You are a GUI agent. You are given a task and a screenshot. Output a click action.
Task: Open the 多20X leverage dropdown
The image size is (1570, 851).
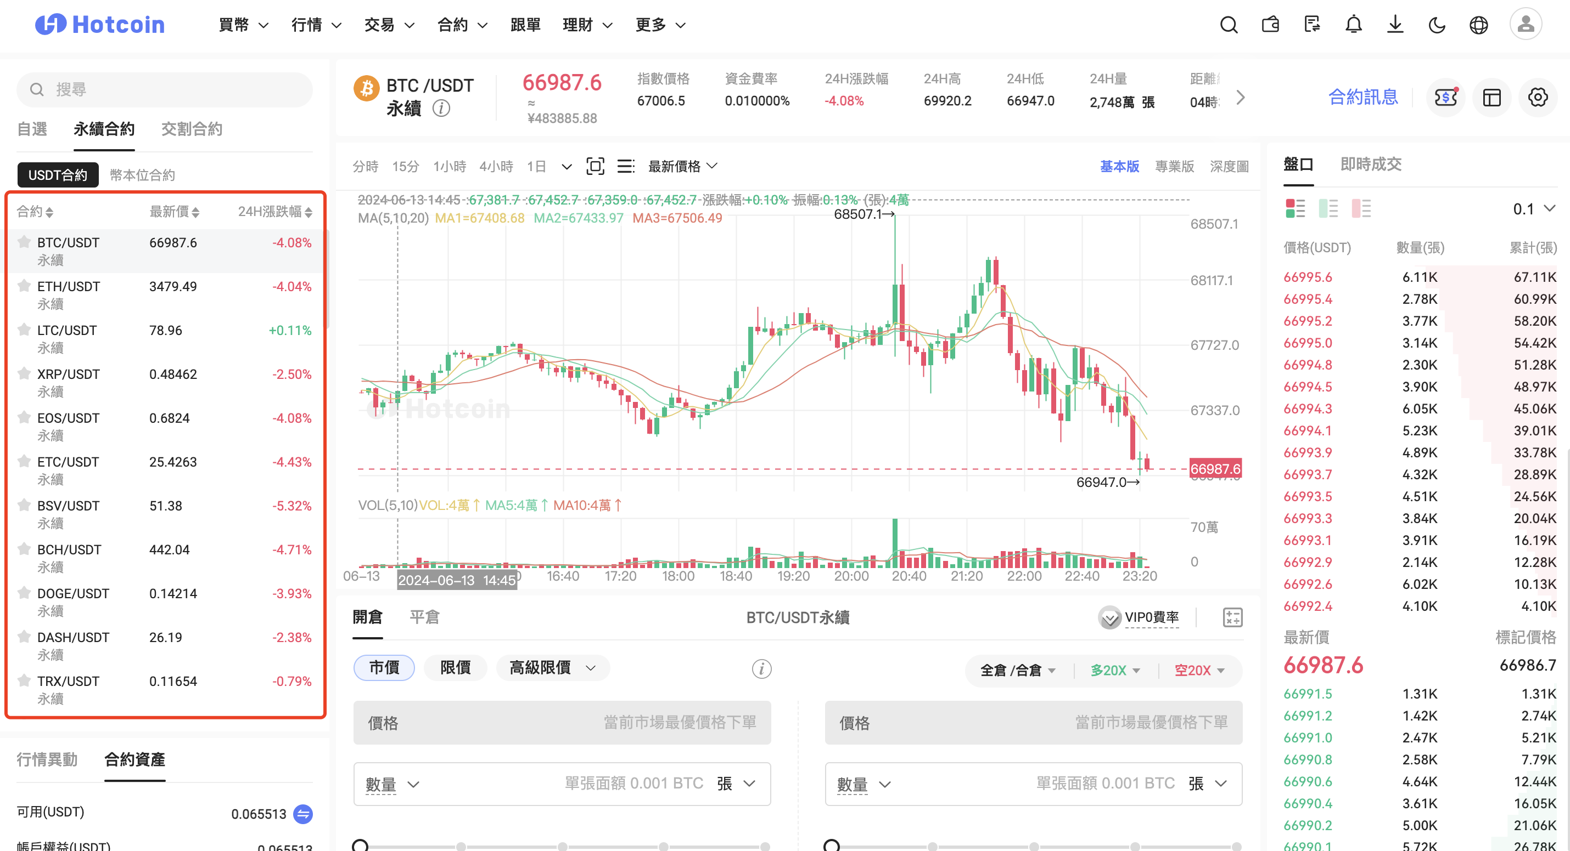tap(1115, 670)
